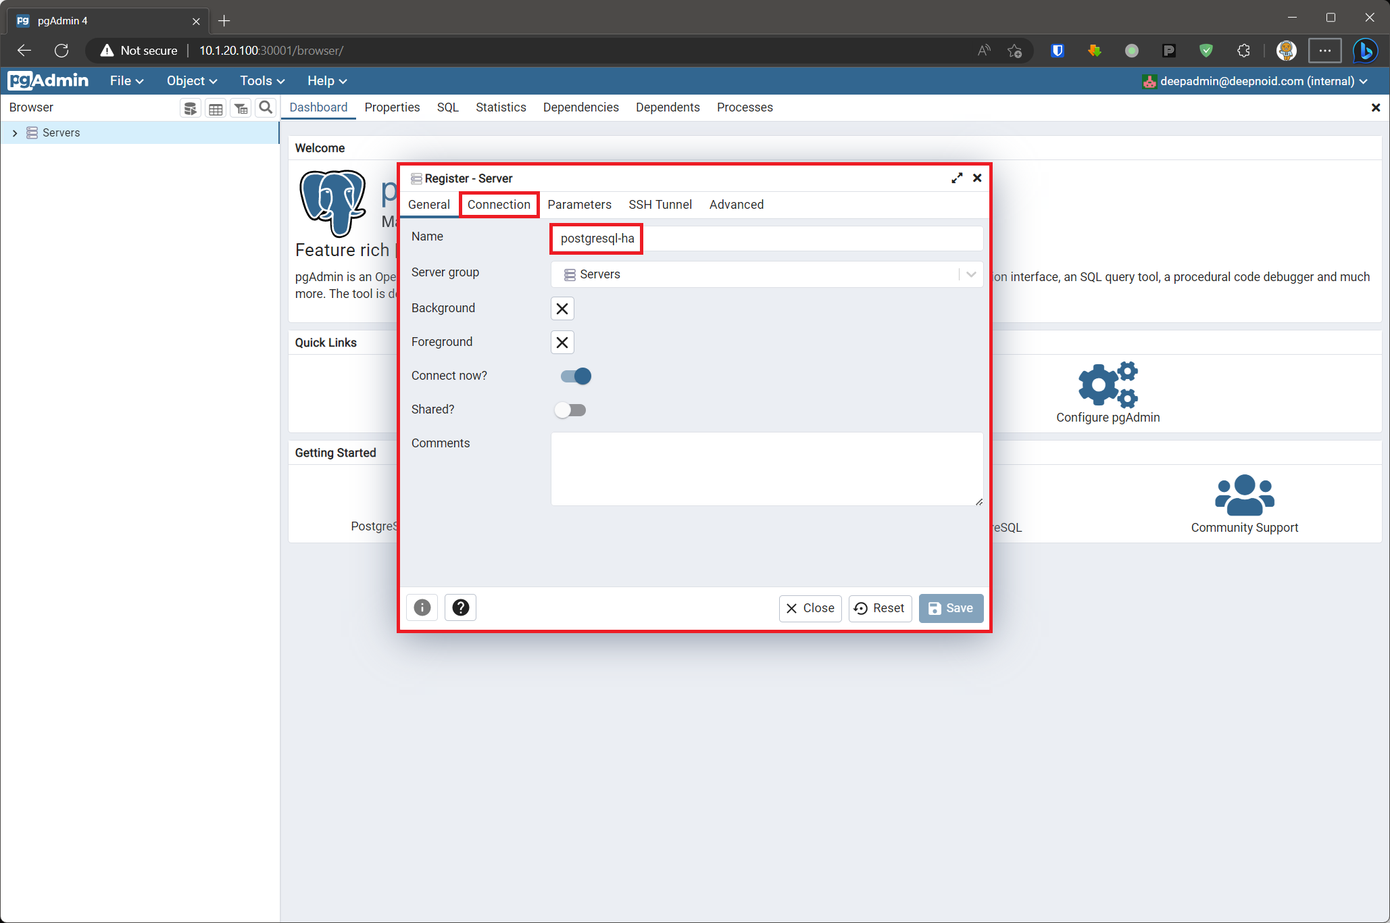
Task: Open the Dashboard tab
Action: 318,107
